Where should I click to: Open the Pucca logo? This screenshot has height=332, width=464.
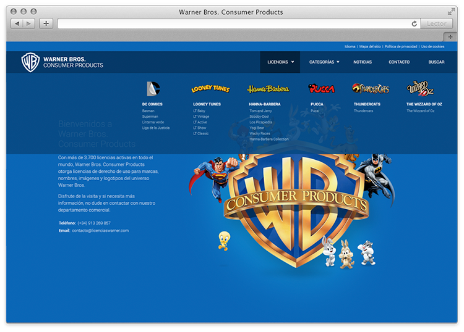pyautogui.click(x=321, y=88)
